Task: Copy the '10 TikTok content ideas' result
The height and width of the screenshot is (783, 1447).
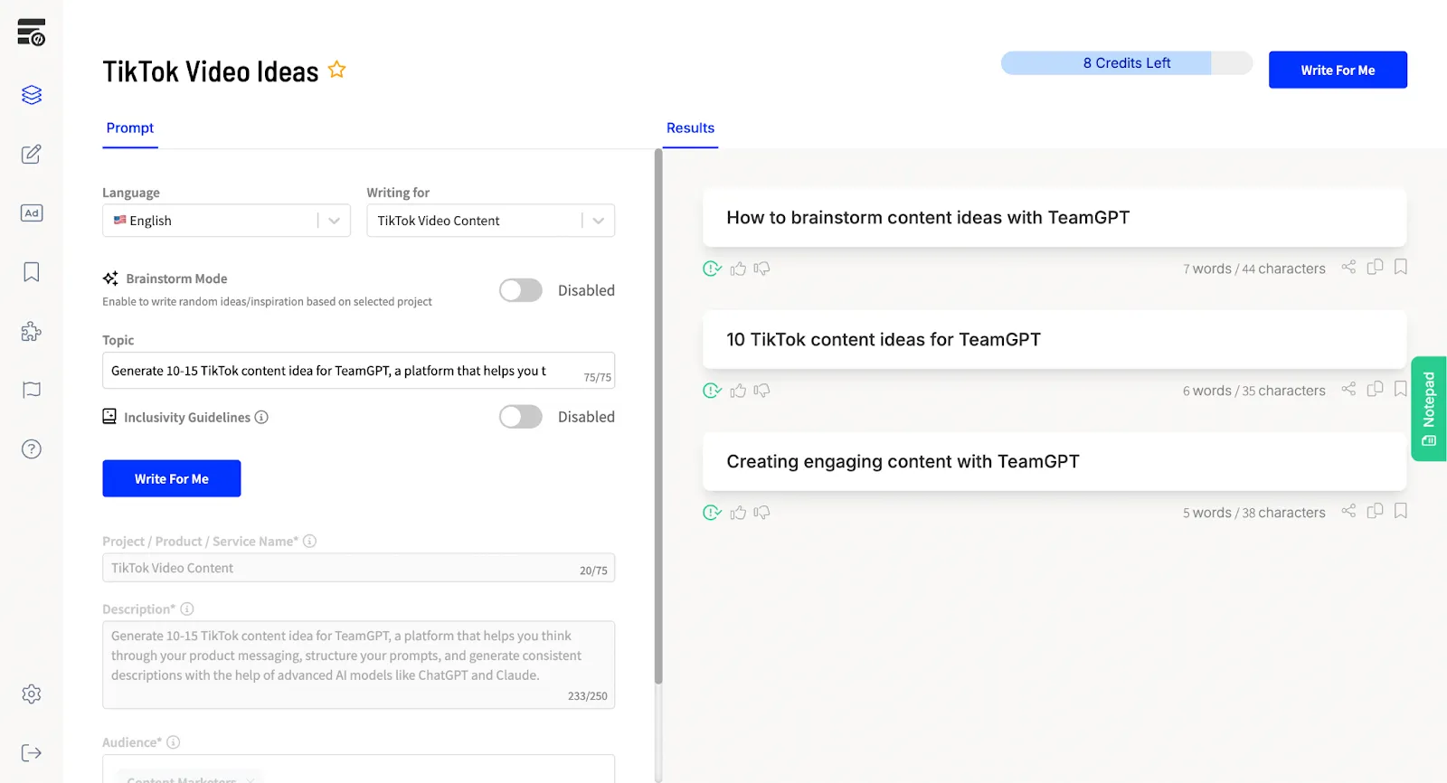Action: (1375, 389)
